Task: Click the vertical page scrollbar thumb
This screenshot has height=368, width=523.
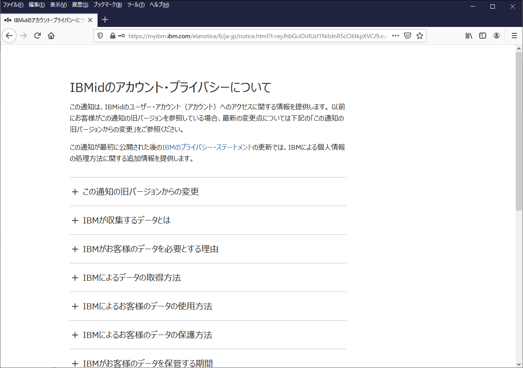Action: tap(519, 130)
